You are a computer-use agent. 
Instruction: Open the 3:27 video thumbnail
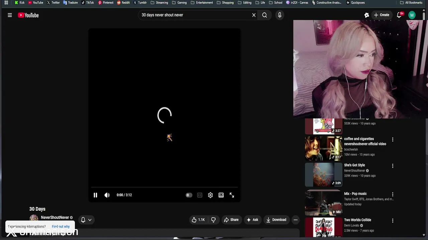(x=324, y=126)
